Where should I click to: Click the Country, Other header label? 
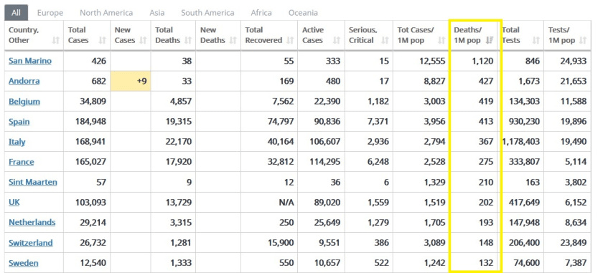click(24, 35)
